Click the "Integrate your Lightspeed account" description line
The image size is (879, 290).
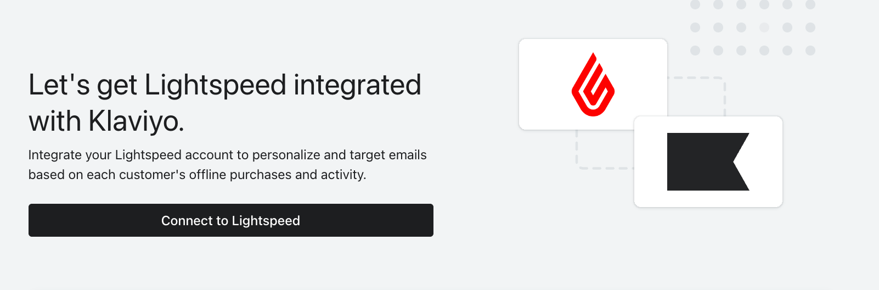[x=227, y=155]
